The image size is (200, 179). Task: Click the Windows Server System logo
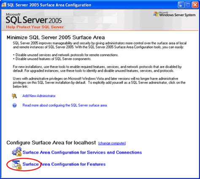174,14
